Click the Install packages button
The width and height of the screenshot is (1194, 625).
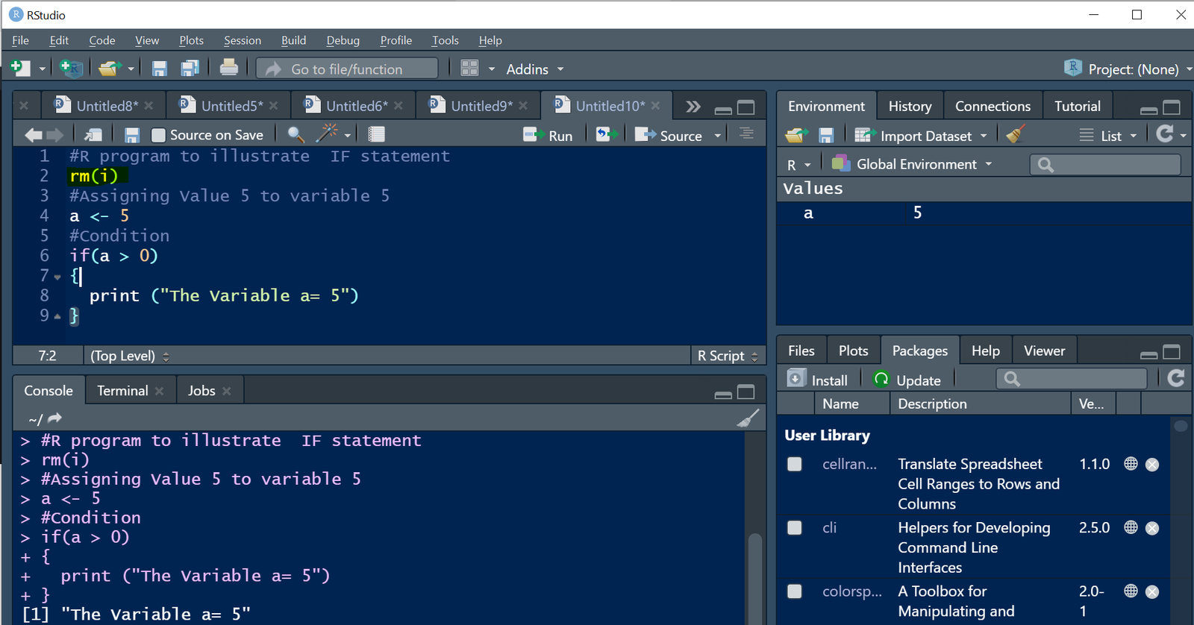(x=818, y=380)
